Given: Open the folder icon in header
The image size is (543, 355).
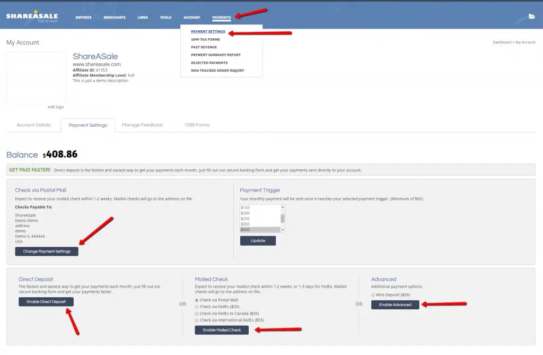Looking at the screenshot, I should click(x=531, y=16).
